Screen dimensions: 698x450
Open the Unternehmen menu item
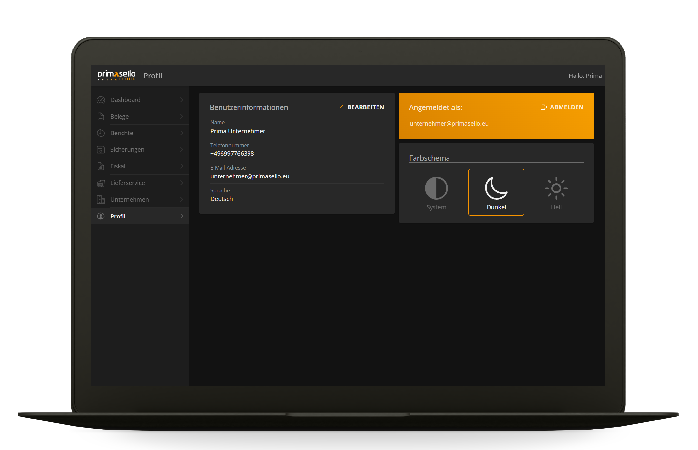click(x=130, y=200)
